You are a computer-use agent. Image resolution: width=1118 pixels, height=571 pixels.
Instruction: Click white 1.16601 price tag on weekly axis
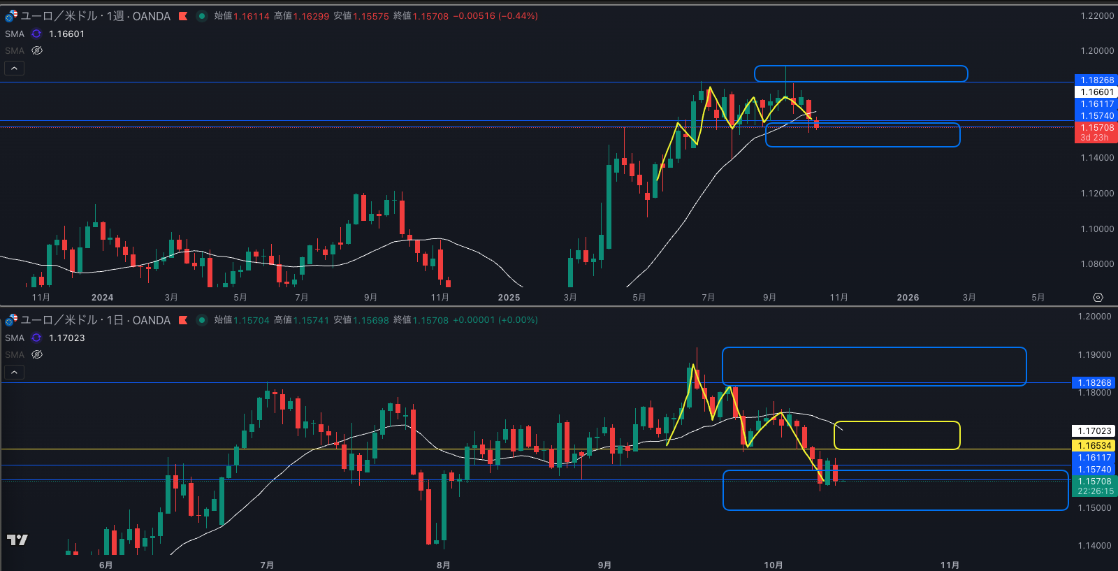pos(1096,92)
